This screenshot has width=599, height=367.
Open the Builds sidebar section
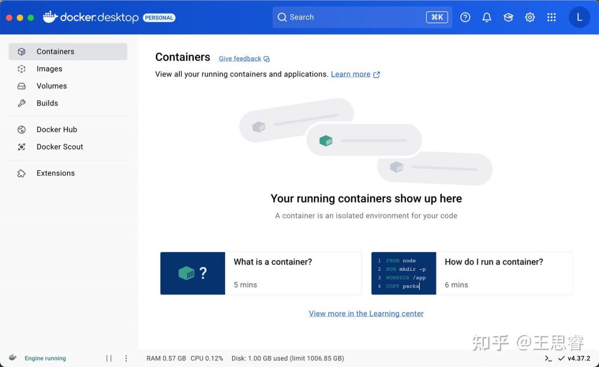[x=68, y=103]
